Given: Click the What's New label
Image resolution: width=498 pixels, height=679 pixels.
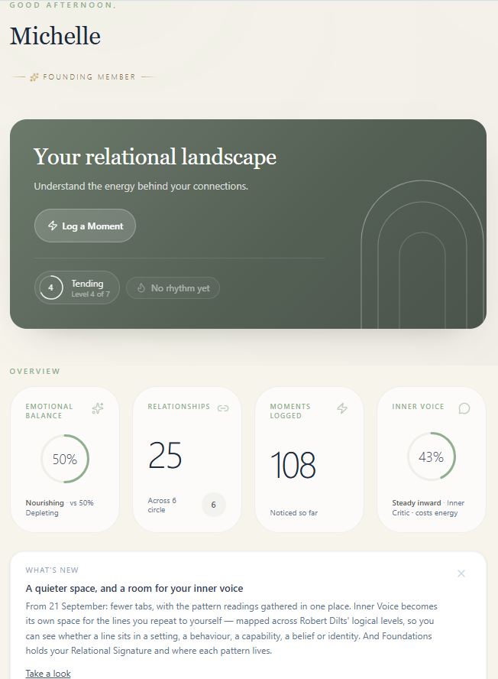Looking at the screenshot, I should [52, 570].
